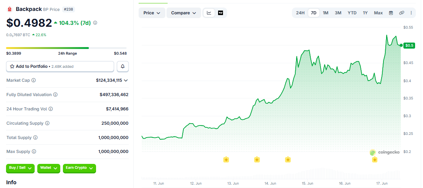This screenshot has width=423, height=188.
Task: Open the Price dropdown
Action: 152,13
